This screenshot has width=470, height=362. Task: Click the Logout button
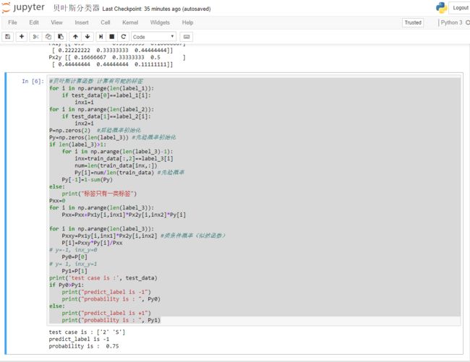coord(460,8)
